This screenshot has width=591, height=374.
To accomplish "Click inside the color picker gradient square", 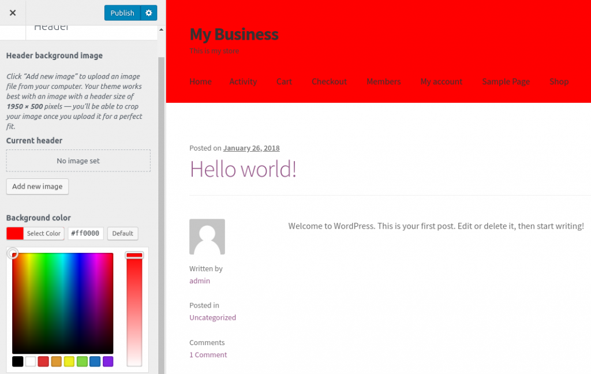I will [62, 303].
